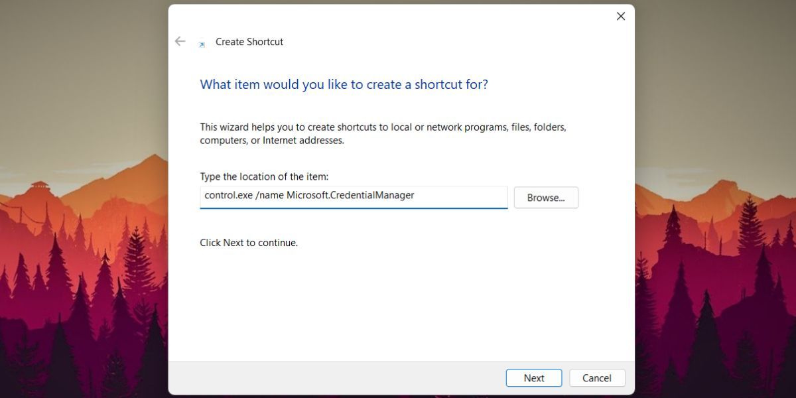796x398 pixels.
Task: Open the Browse... file picker
Action: click(546, 198)
